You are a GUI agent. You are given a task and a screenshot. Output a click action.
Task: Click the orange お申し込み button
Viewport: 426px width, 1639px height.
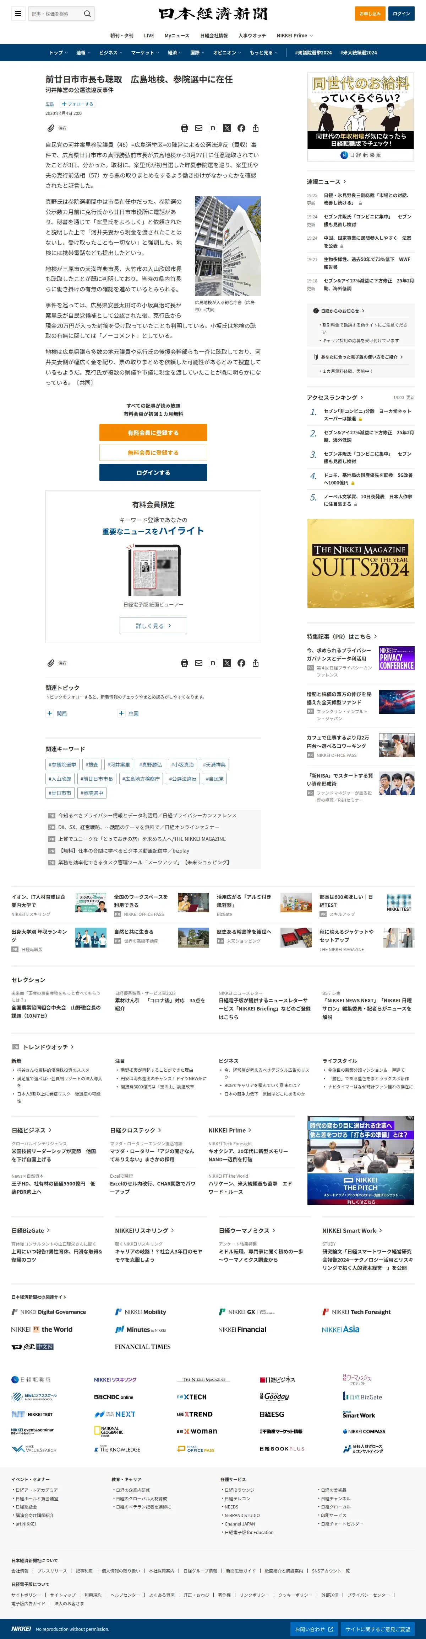[370, 14]
